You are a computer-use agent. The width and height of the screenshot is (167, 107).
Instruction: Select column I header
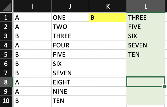click(32, 6)
